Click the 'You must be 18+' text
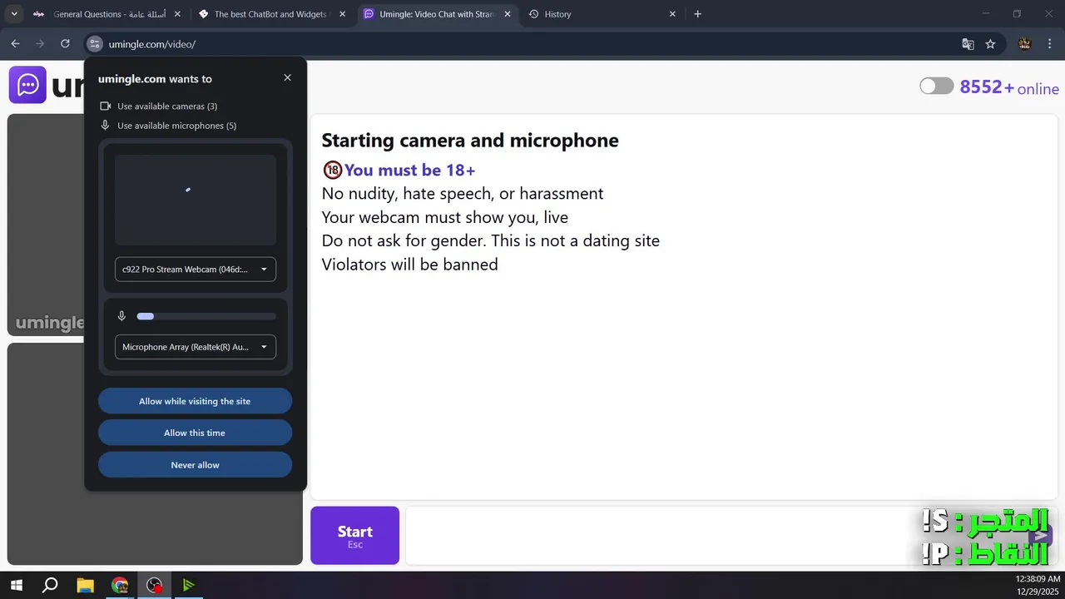1065x599 pixels. click(x=409, y=170)
